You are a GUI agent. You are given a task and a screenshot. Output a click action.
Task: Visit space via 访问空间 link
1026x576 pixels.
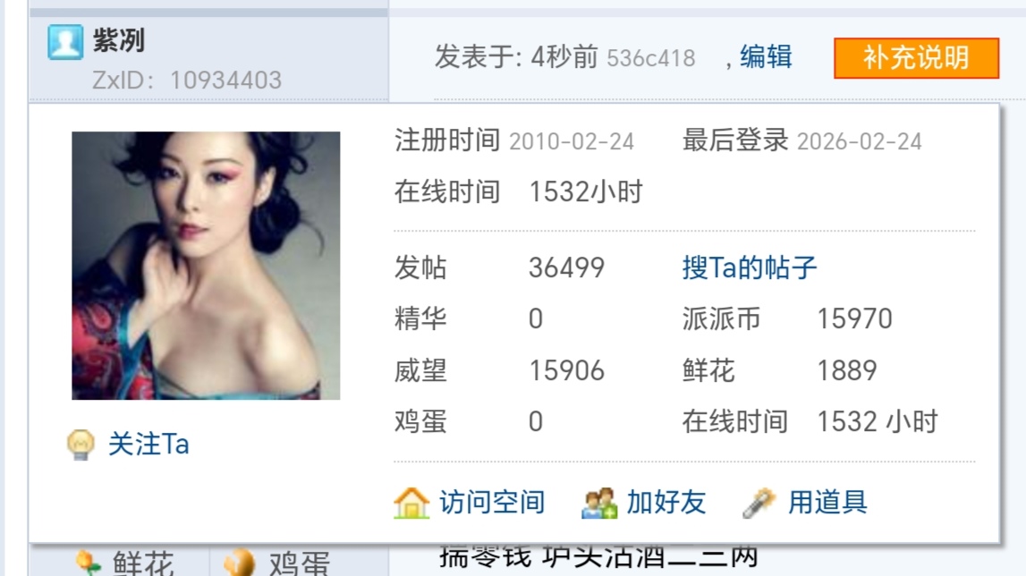point(492,503)
